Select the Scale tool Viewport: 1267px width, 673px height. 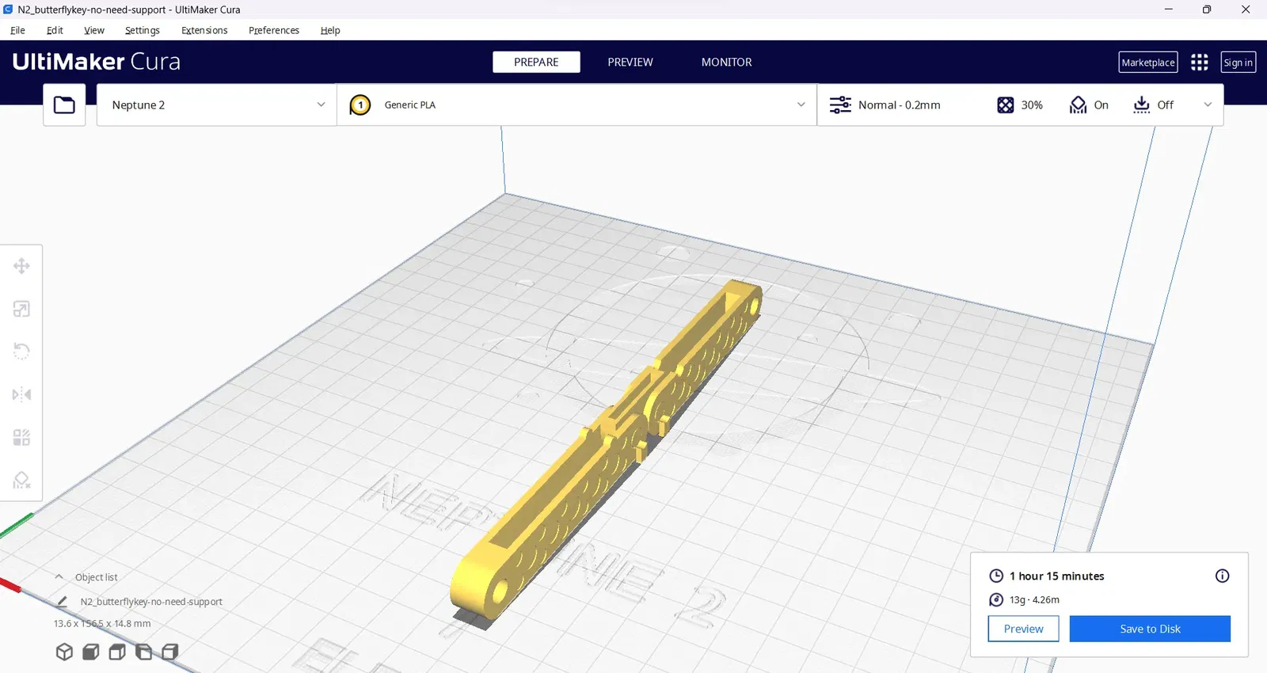(x=21, y=309)
